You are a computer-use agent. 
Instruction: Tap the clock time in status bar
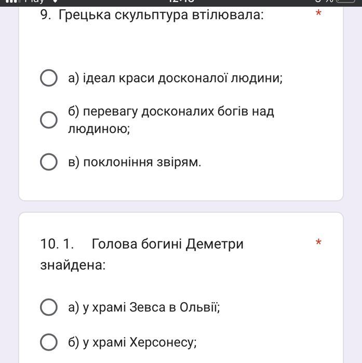(x=181, y=2)
